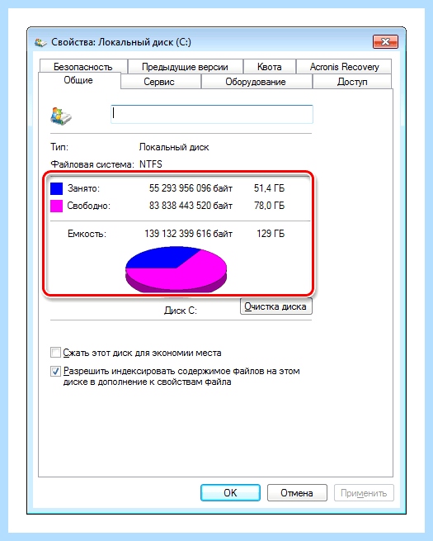Click the 51,4 ГБ used size
The height and width of the screenshot is (541, 433).
click(270, 188)
